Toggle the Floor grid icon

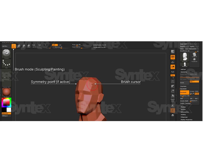173,62
